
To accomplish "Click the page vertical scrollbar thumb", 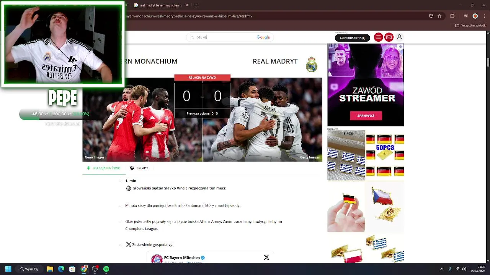I will pyautogui.click(x=488, y=62).
